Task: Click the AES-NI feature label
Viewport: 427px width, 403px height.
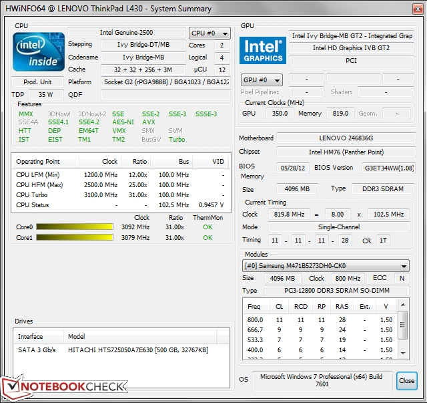Action: click(123, 122)
